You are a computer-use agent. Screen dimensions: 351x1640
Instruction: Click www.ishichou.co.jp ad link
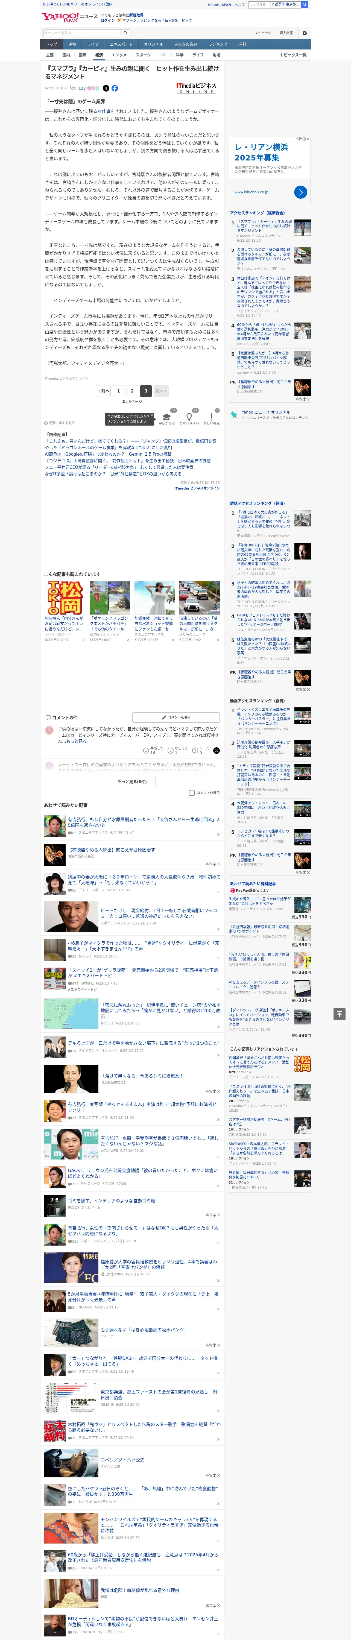(251, 192)
